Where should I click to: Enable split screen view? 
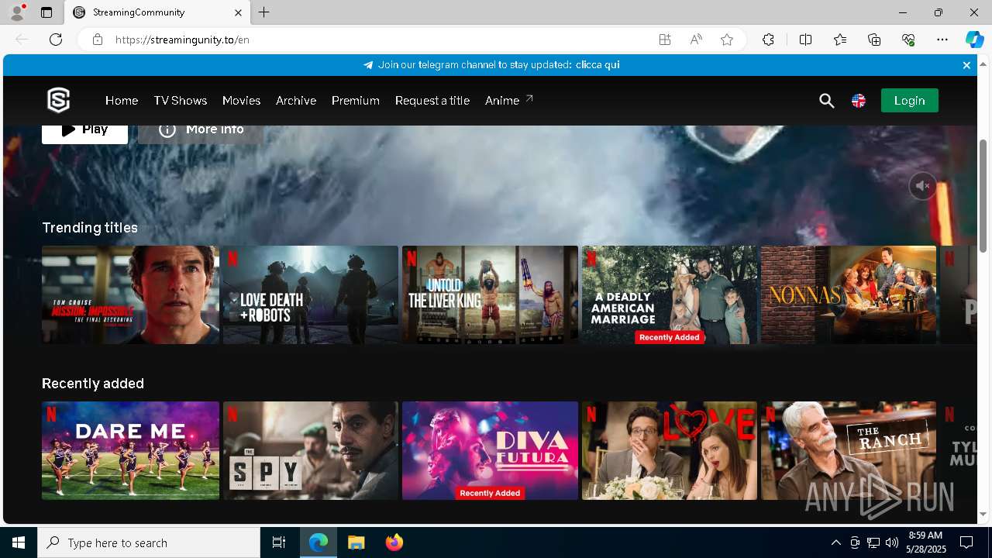[x=805, y=40]
